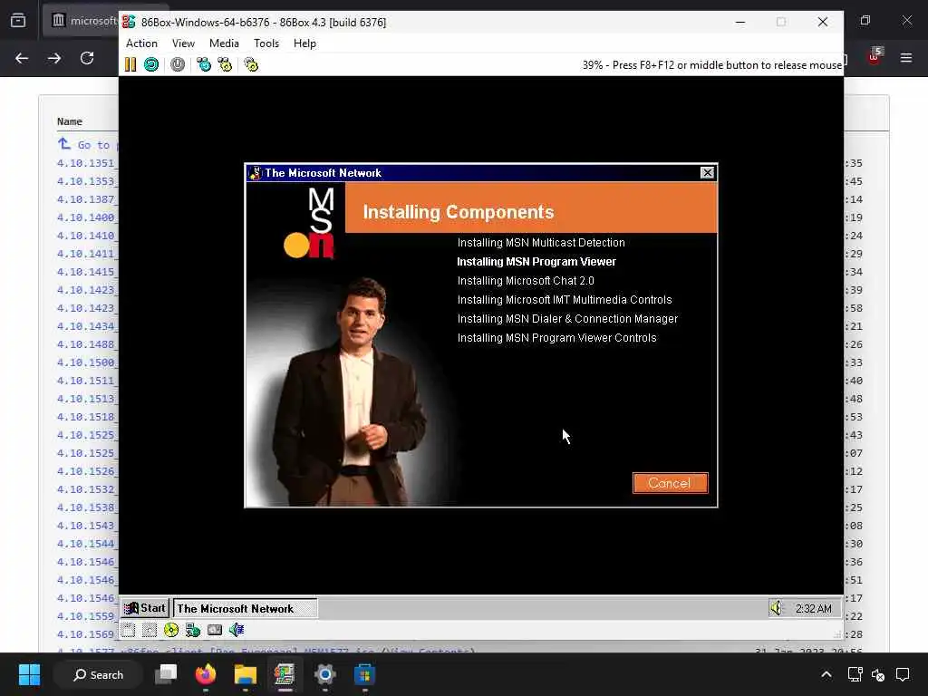Viewport: 928px width, 696px height.
Task: Click 'Installing MSN Multicast Detection' text
Action: point(541,243)
